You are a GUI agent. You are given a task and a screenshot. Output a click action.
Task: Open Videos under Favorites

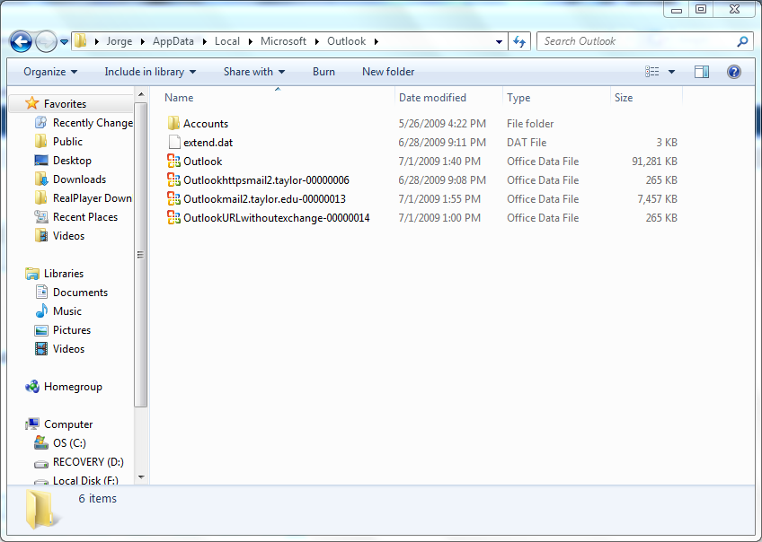pyautogui.click(x=68, y=236)
